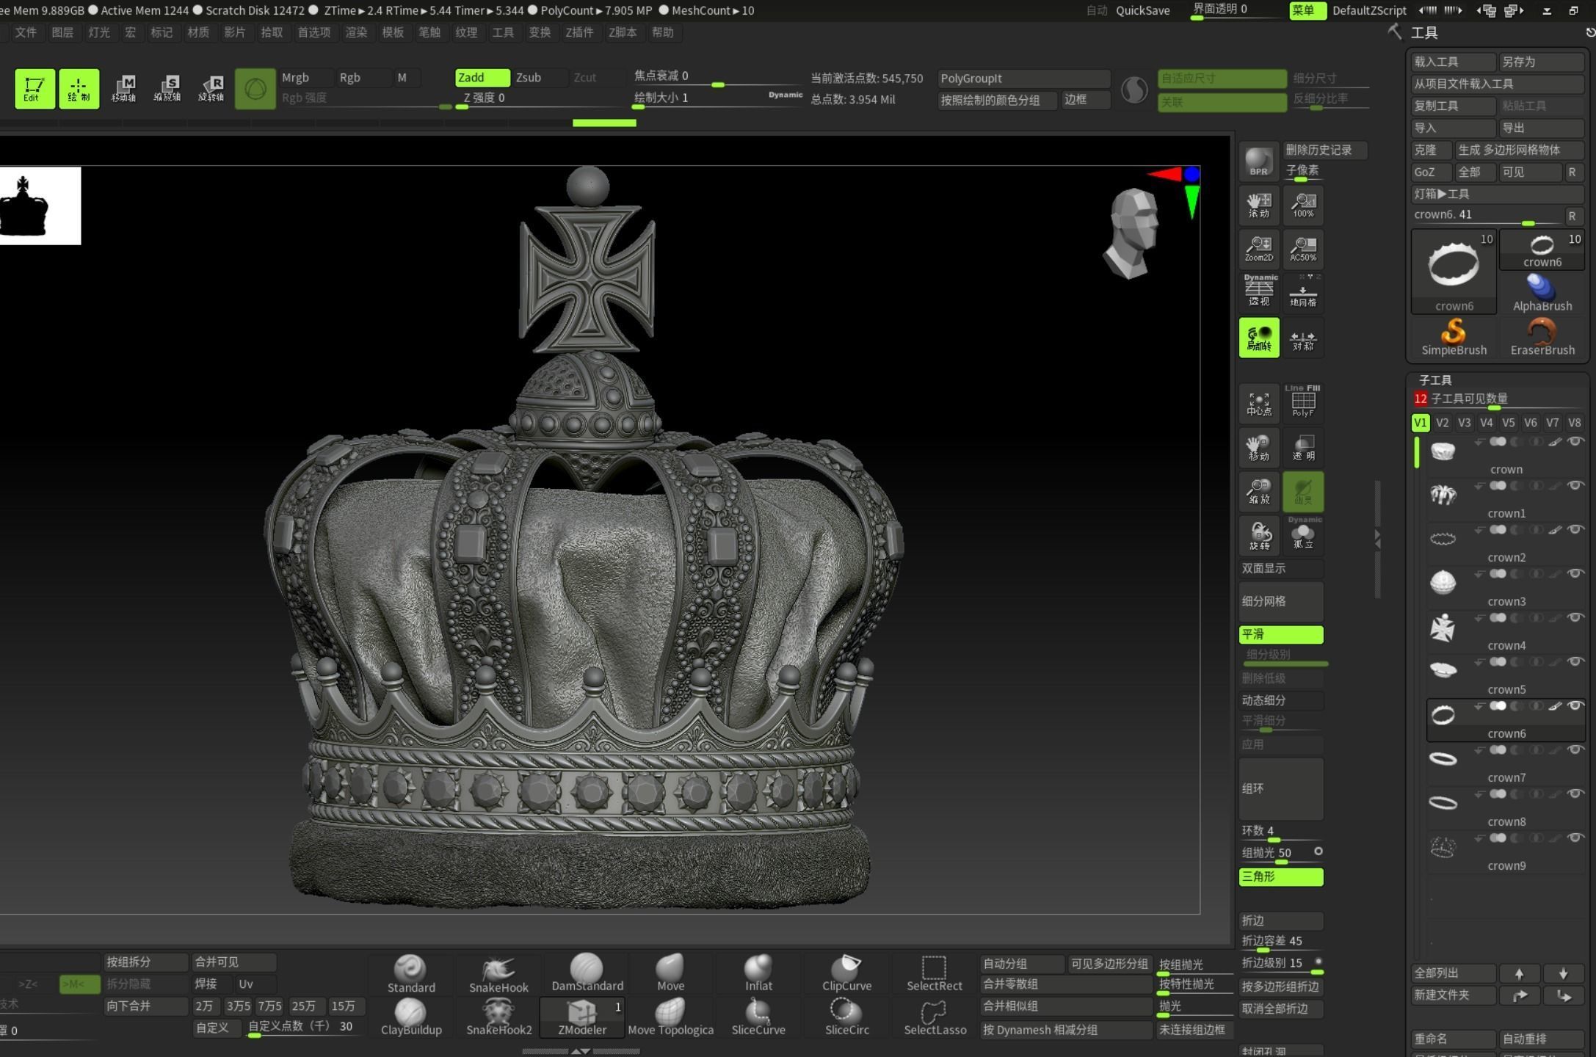Screen dimensions: 1596x1057
Task: Select the Standard brush
Action: click(411, 973)
